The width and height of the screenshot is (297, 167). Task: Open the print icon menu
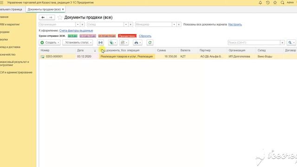(x=137, y=43)
